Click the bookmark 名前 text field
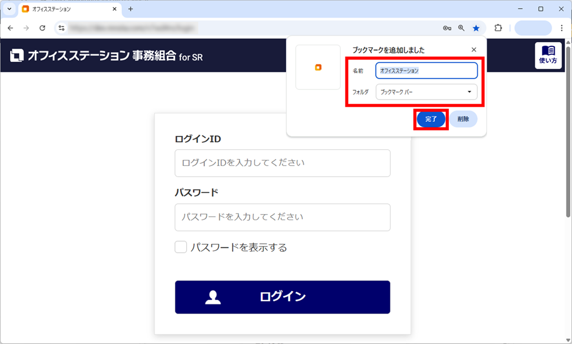Image resolution: width=572 pixels, height=344 pixels. point(427,70)
